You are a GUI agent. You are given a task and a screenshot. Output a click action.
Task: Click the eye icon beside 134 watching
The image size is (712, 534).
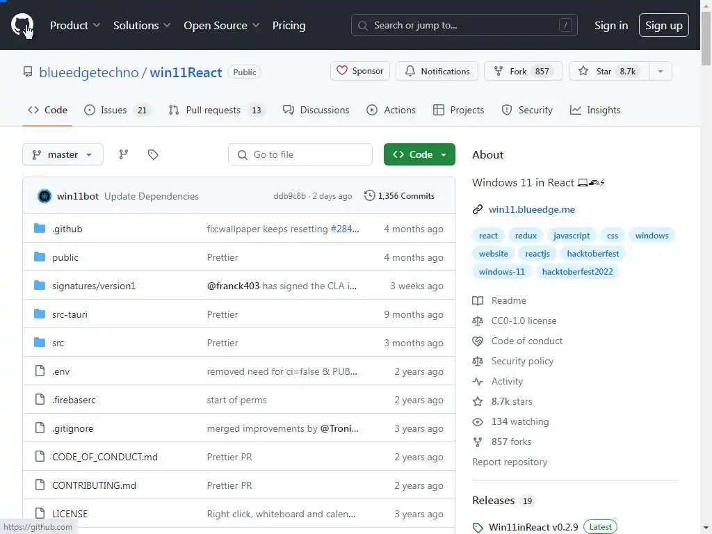478,422
